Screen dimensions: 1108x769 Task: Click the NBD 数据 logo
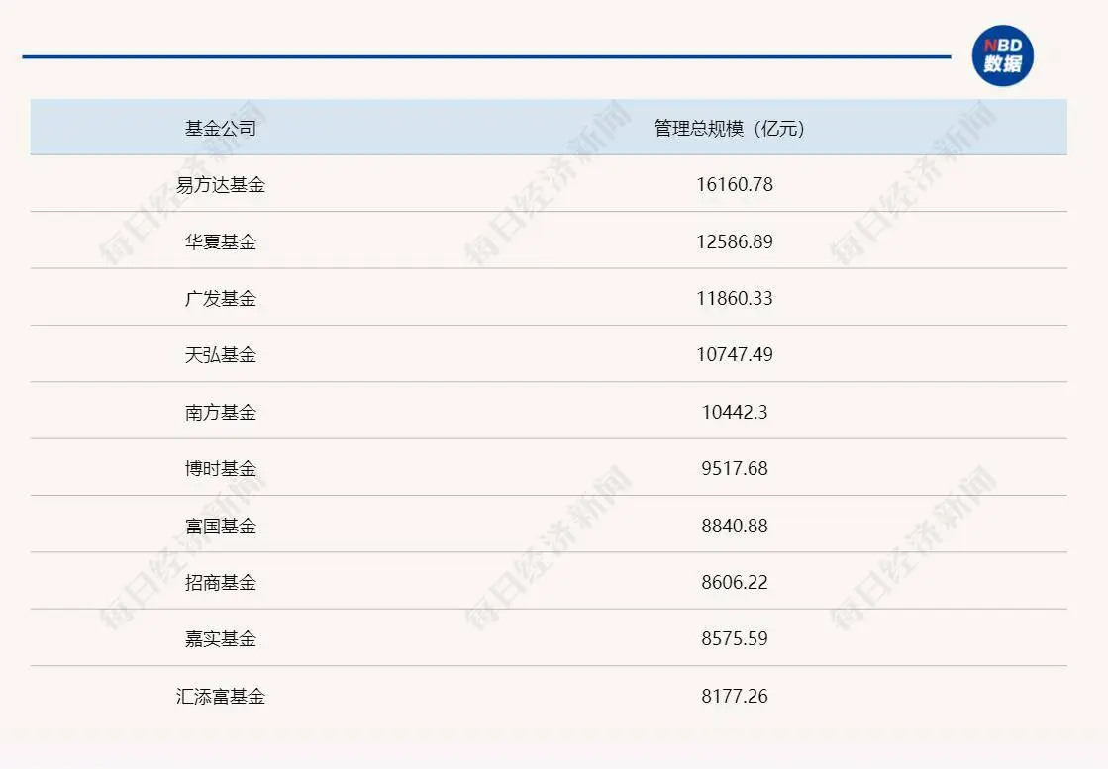pos(1002,54)
